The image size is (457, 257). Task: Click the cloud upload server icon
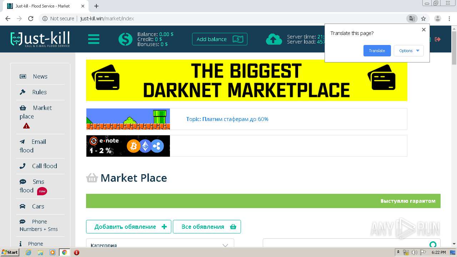pyautogui.click(x=274, y=39)
